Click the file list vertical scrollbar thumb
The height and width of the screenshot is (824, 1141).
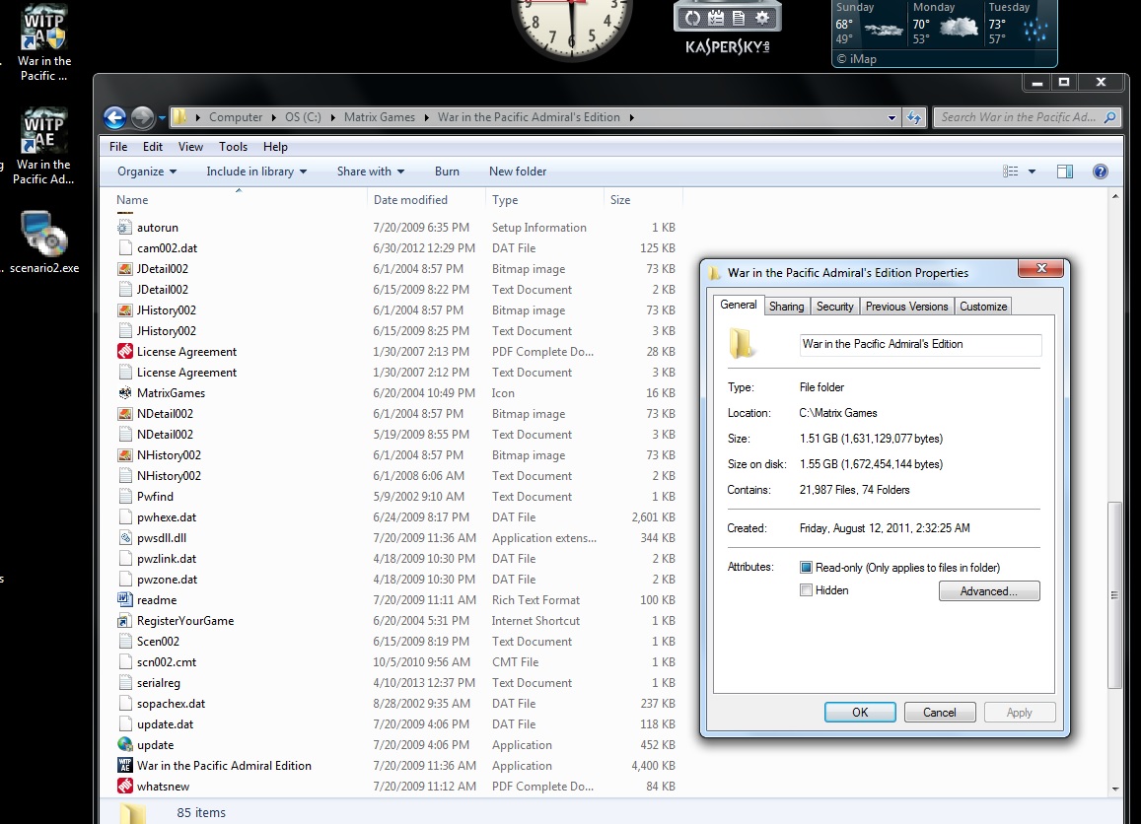pyautogui.click(x=1114, y=595)
